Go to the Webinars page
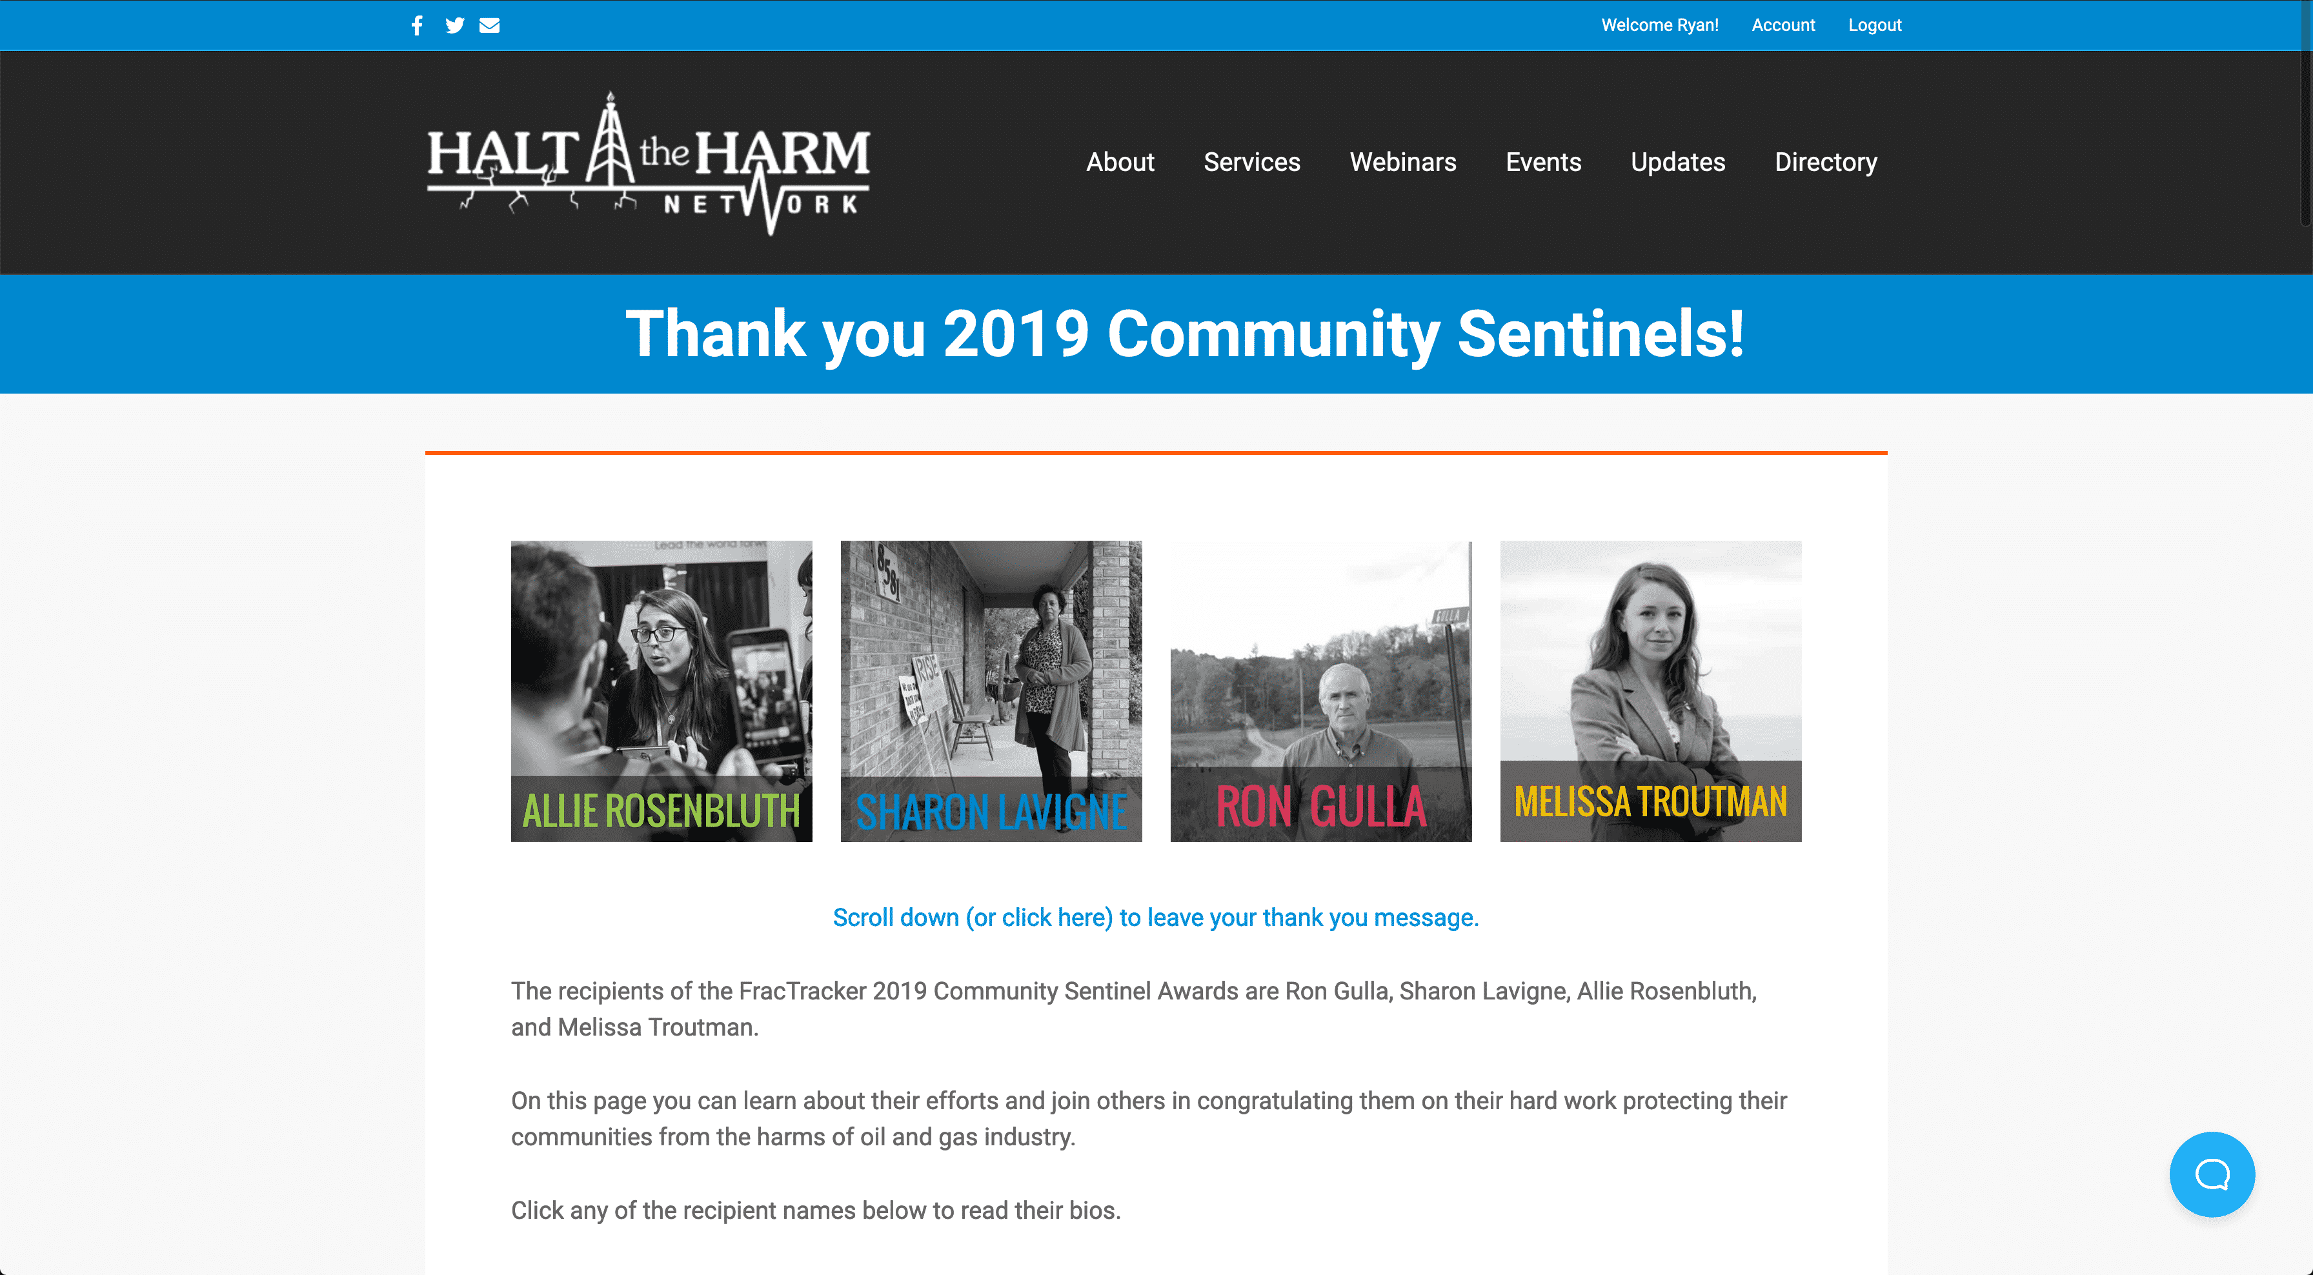Viewport: 2313px width, 1275px height. tap(1402, 161)
